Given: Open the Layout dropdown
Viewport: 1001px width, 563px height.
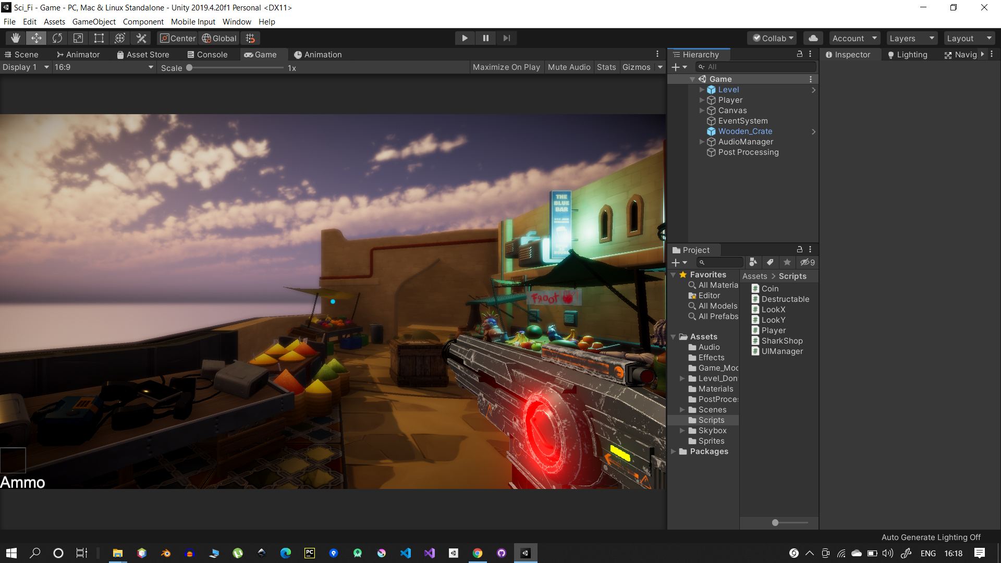Looking at the screenshot, I should [x=969, y=38].
